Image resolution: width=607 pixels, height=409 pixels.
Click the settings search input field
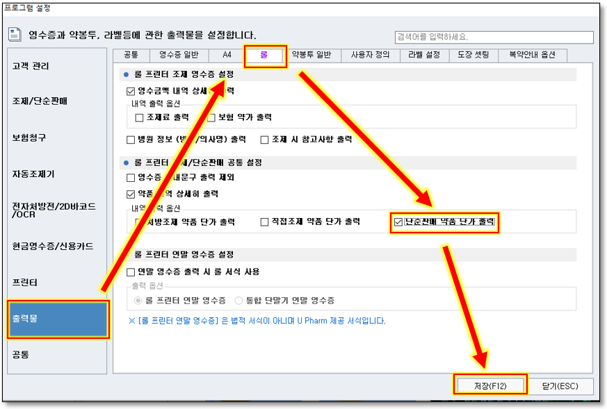coord(494,37)
